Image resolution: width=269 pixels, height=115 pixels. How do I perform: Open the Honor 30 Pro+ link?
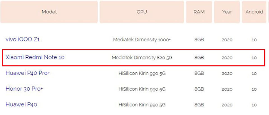(24, 89)
